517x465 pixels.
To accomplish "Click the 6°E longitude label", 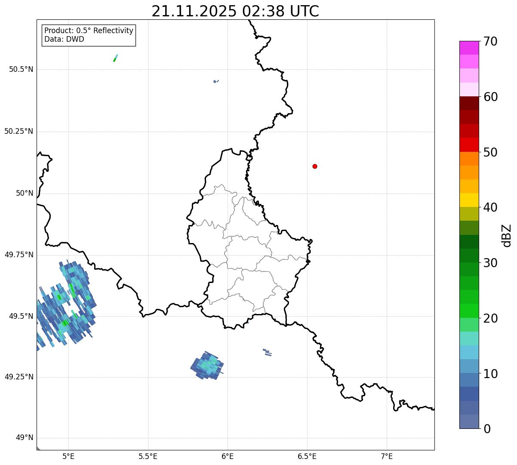I will tap(228, 456).
